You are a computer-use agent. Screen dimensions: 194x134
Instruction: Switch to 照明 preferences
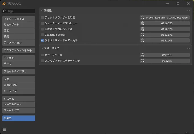[x=19, y=31]
